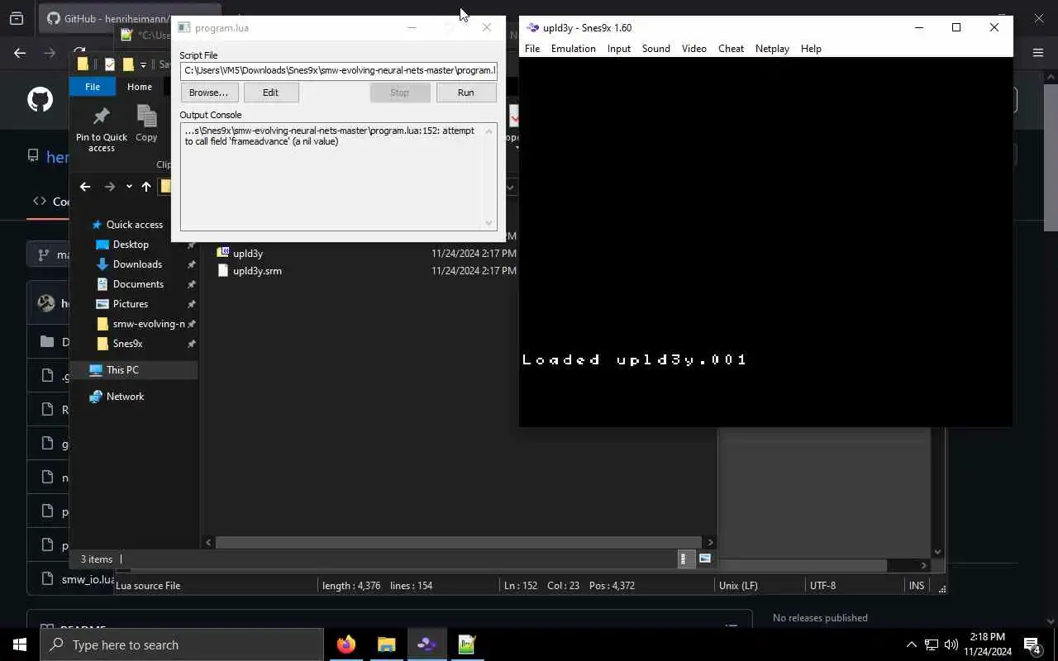Select the upld3y.srm file
Viewport: 1058px width, 661px height.
tap(257, 271)
